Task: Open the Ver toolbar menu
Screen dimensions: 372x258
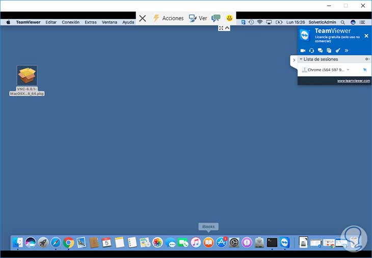Action: (198, 18)
